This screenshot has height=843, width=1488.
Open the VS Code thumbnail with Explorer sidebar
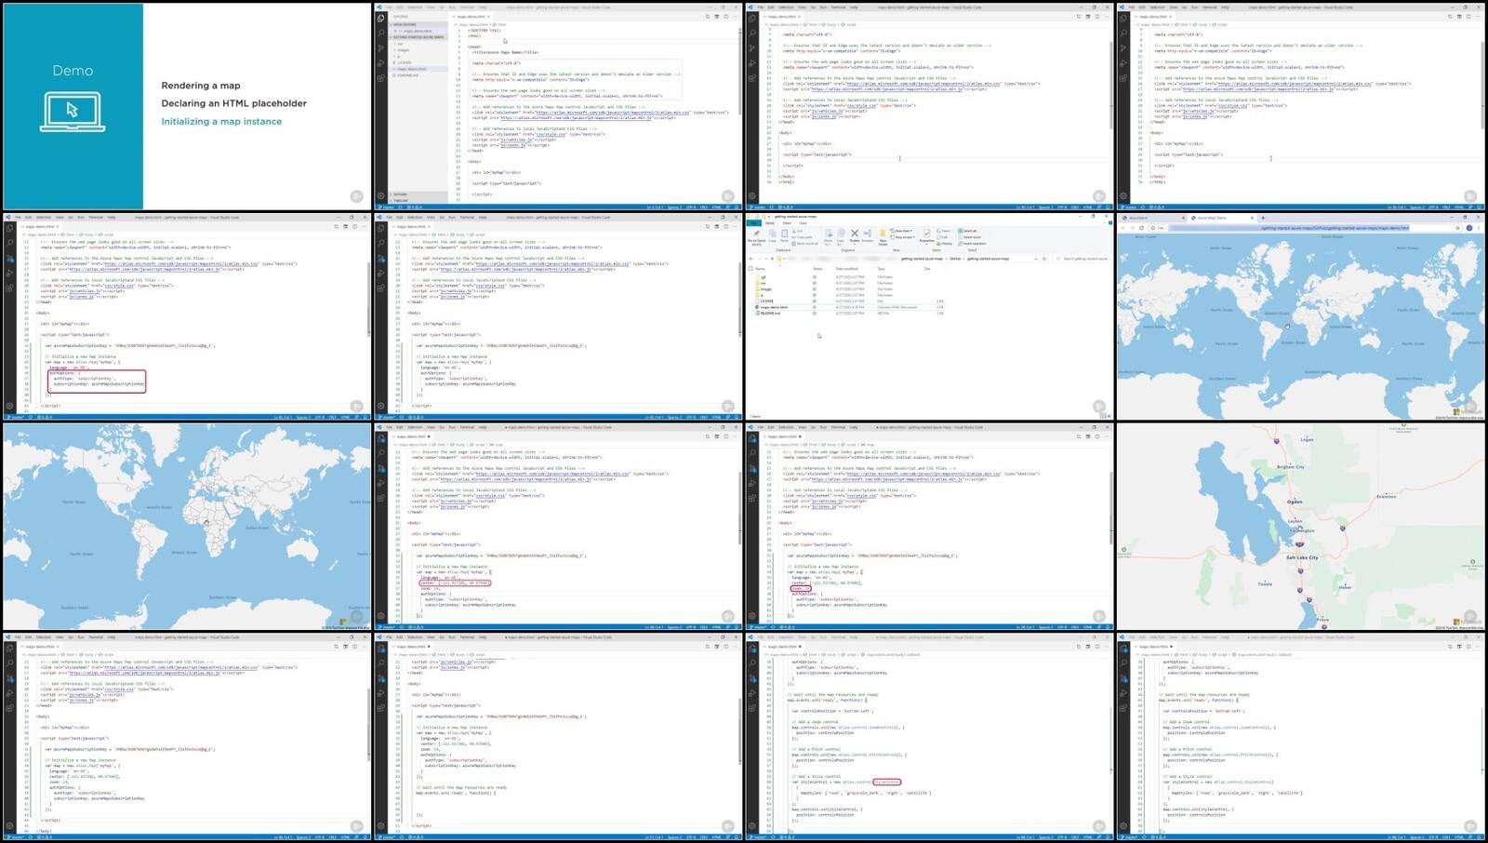(x=558, y=106)
